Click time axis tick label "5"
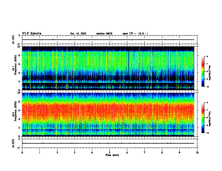The image size is (222, 171). point(110,153)
